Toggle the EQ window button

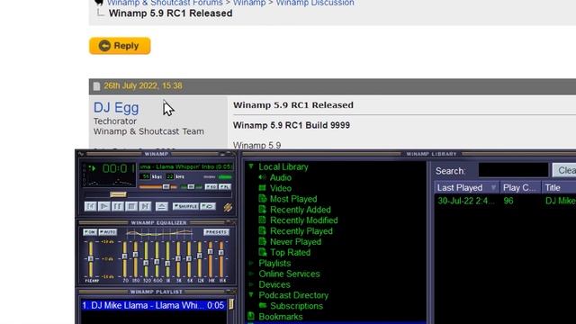[211, 187]
